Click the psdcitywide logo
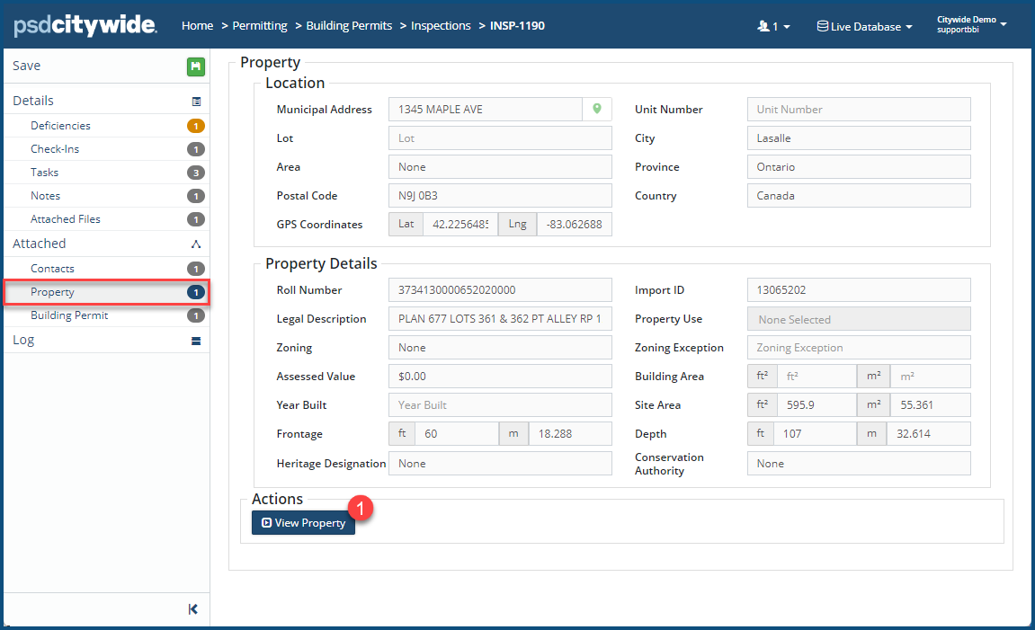This screenshot has width=1035, height=630. coord(85,25)
